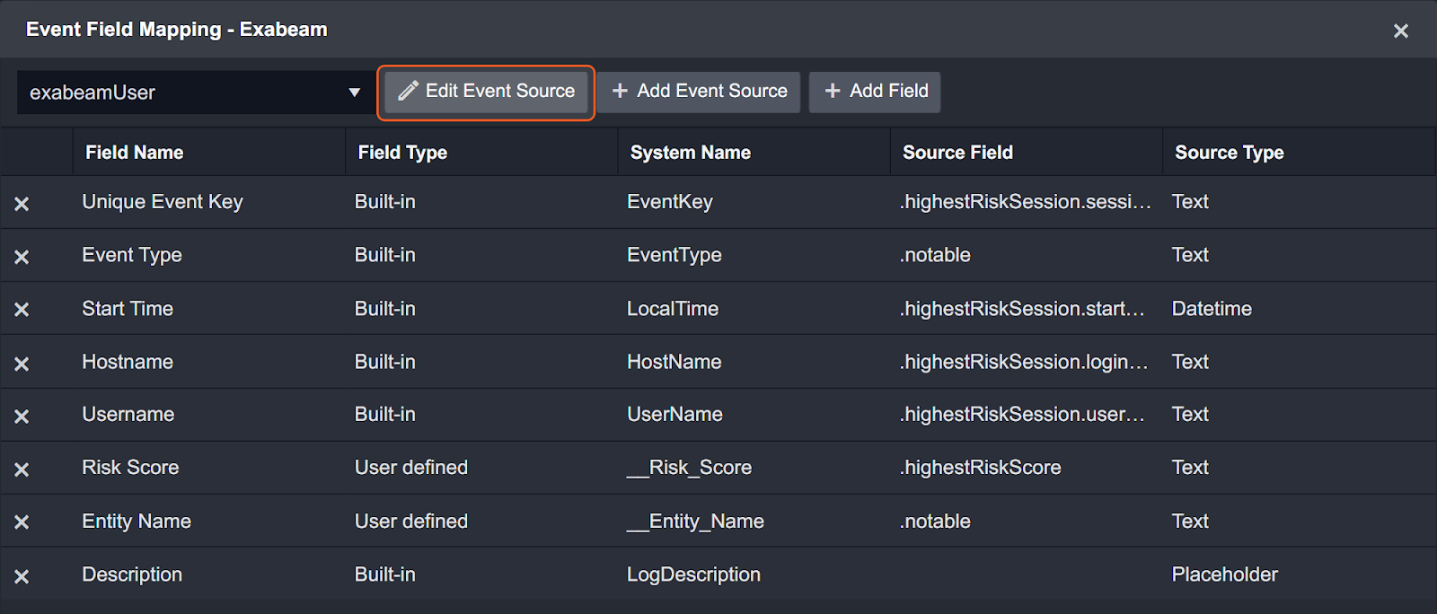Click Built-in type in Description row

click(x=385, y=575)
